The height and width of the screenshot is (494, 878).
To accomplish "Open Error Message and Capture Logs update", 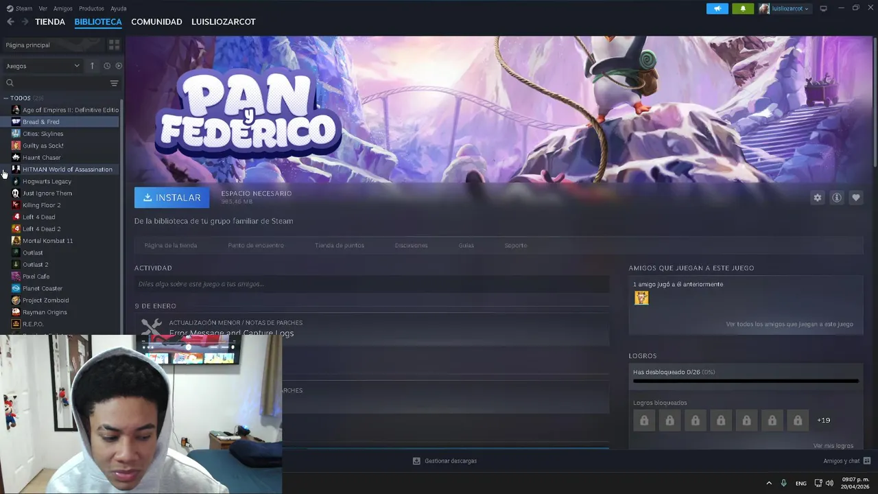I will coord(231,333).
